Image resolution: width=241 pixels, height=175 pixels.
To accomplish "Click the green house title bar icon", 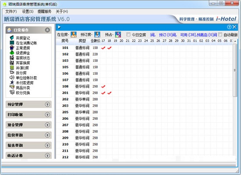I will point(5,4).
